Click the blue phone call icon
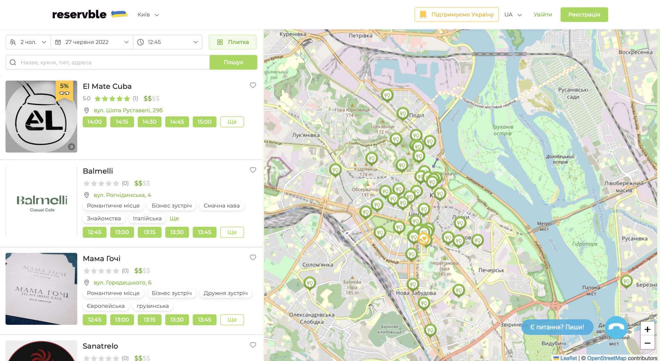Image resolution: width=660 pixels, height=361 pixels. (x=616, y=327)
